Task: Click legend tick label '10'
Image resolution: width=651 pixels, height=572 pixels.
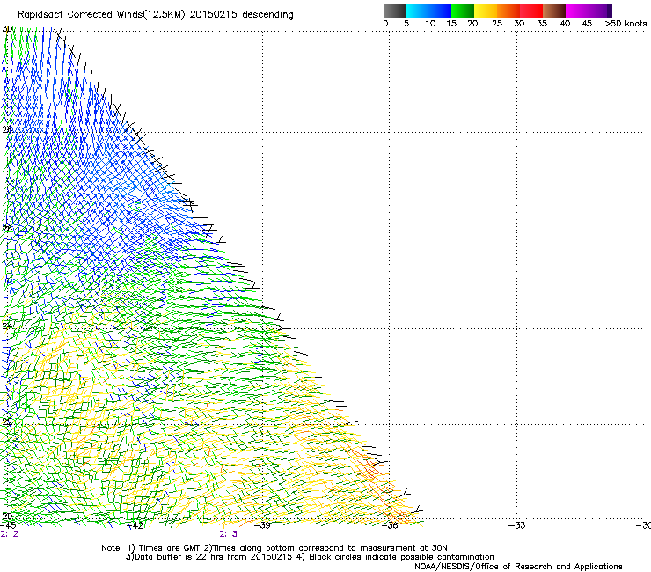Action: (x=430, y=24)
